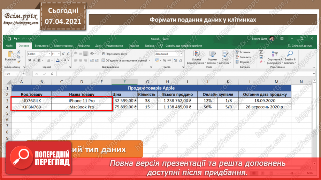Click the Accounting currency format icon
This screenshot has height=180, width=321.
(157, 60)
